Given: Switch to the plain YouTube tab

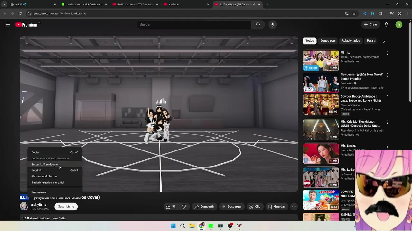Looking at the screenshot, I should coord(186,4).
